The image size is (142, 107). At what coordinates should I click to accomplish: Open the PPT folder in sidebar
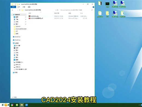[x=17, y=31]
